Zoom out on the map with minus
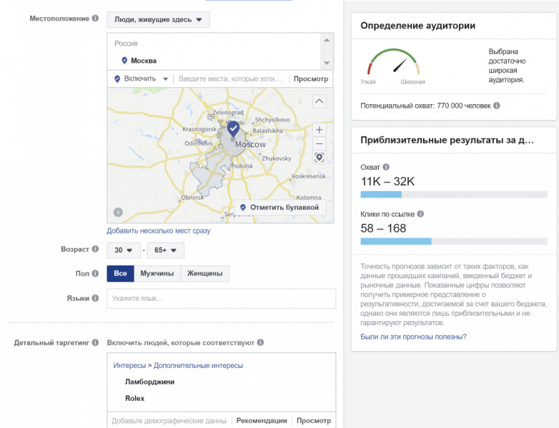Image resolution: width=559 pixels, height=428 pixels. (320, 143)
